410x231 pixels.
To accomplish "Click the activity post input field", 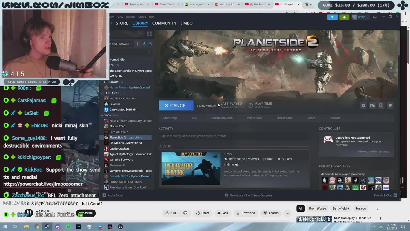I will point(234,136).
